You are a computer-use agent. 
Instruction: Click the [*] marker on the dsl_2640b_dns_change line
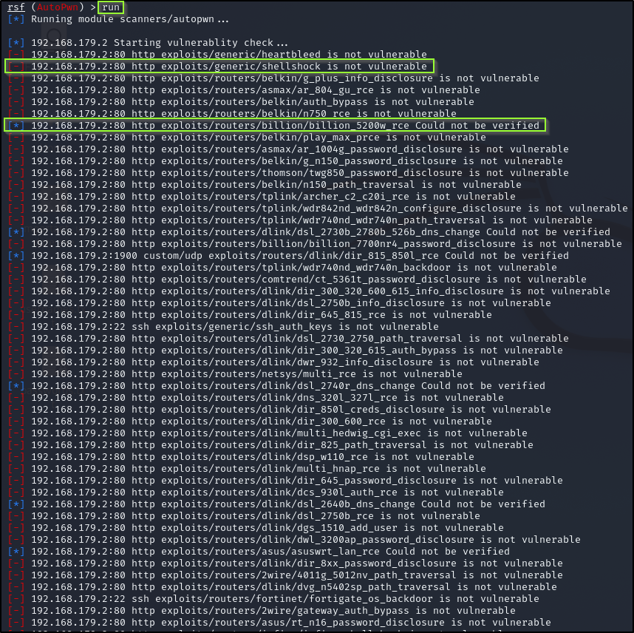[x=16, y=504]
